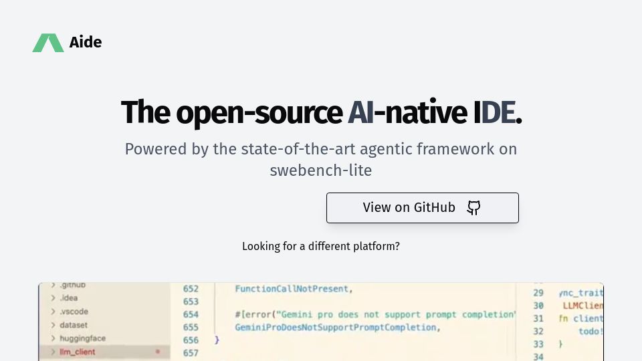Click the Aide brand name text

click(x=85, y=42)
